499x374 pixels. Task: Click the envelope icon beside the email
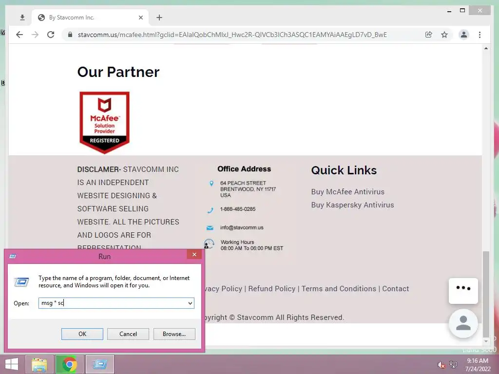210,228
